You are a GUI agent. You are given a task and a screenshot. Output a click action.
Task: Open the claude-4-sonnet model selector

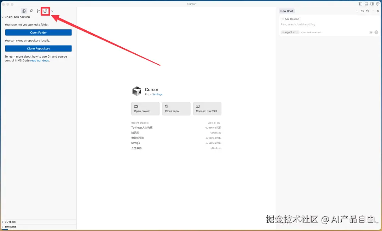pyautogui.click(x=311, y=32)
